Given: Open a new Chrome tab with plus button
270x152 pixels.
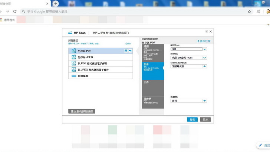Looking at the screenshot, I should (56, 4).
